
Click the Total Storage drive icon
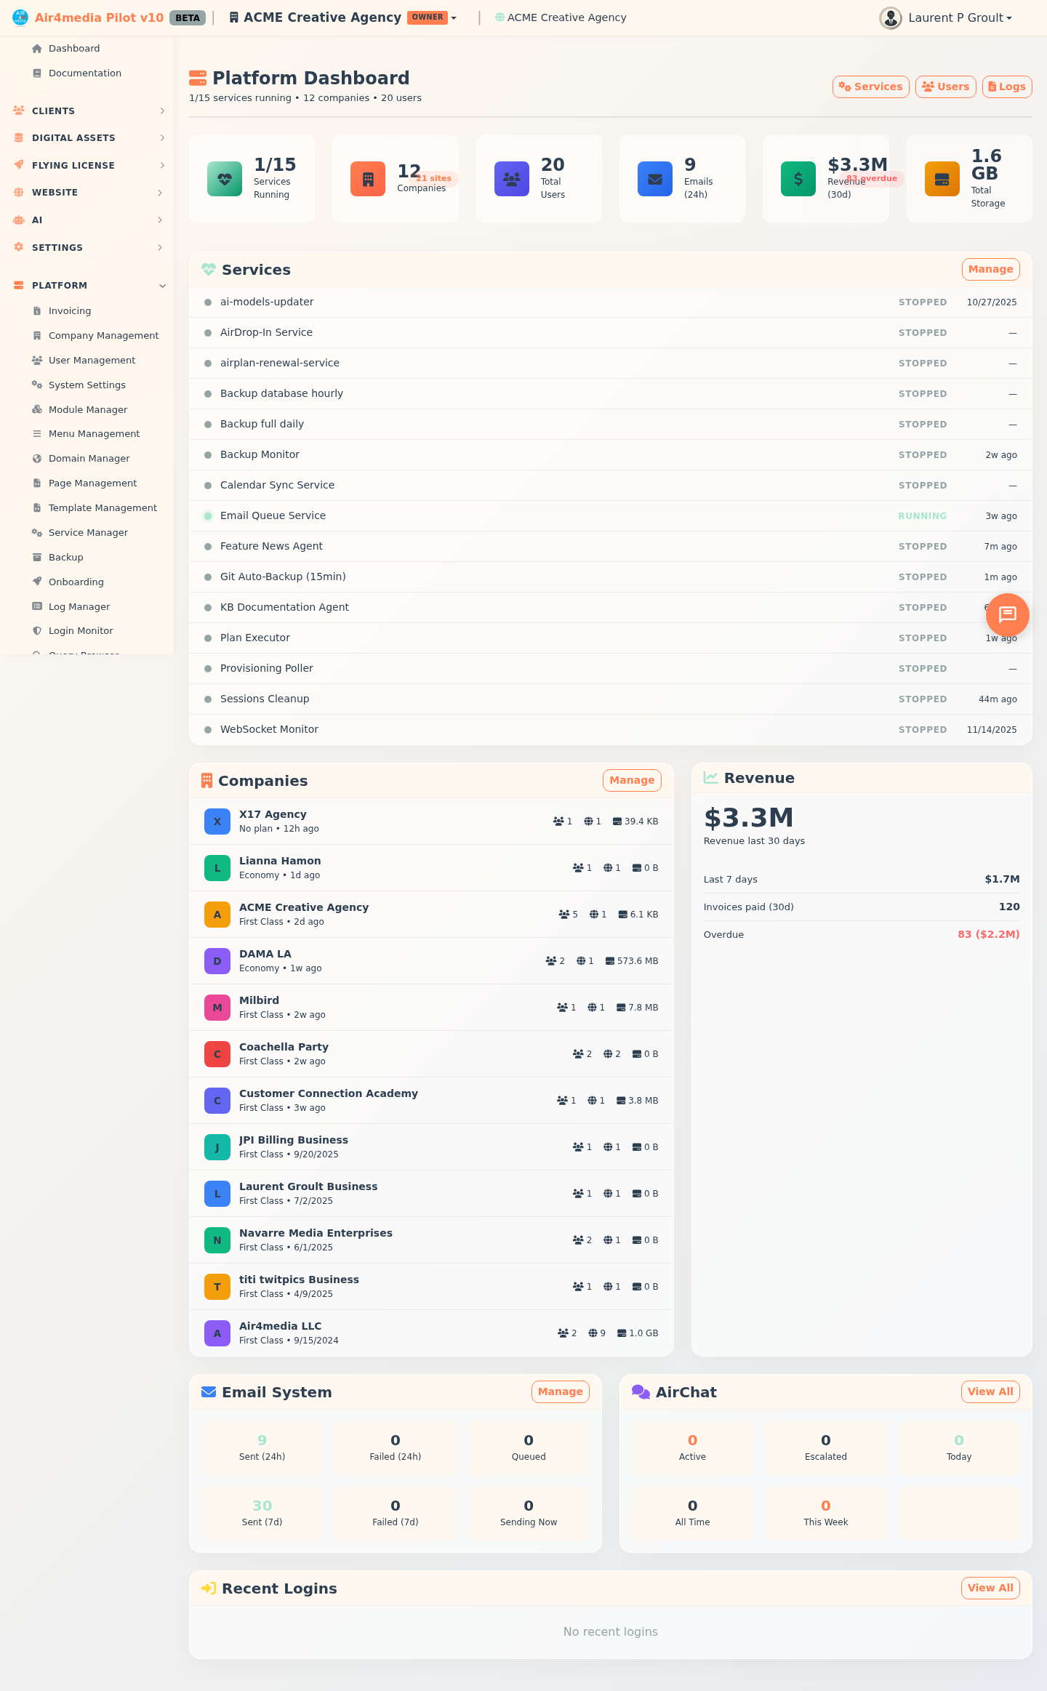point(942,179)
